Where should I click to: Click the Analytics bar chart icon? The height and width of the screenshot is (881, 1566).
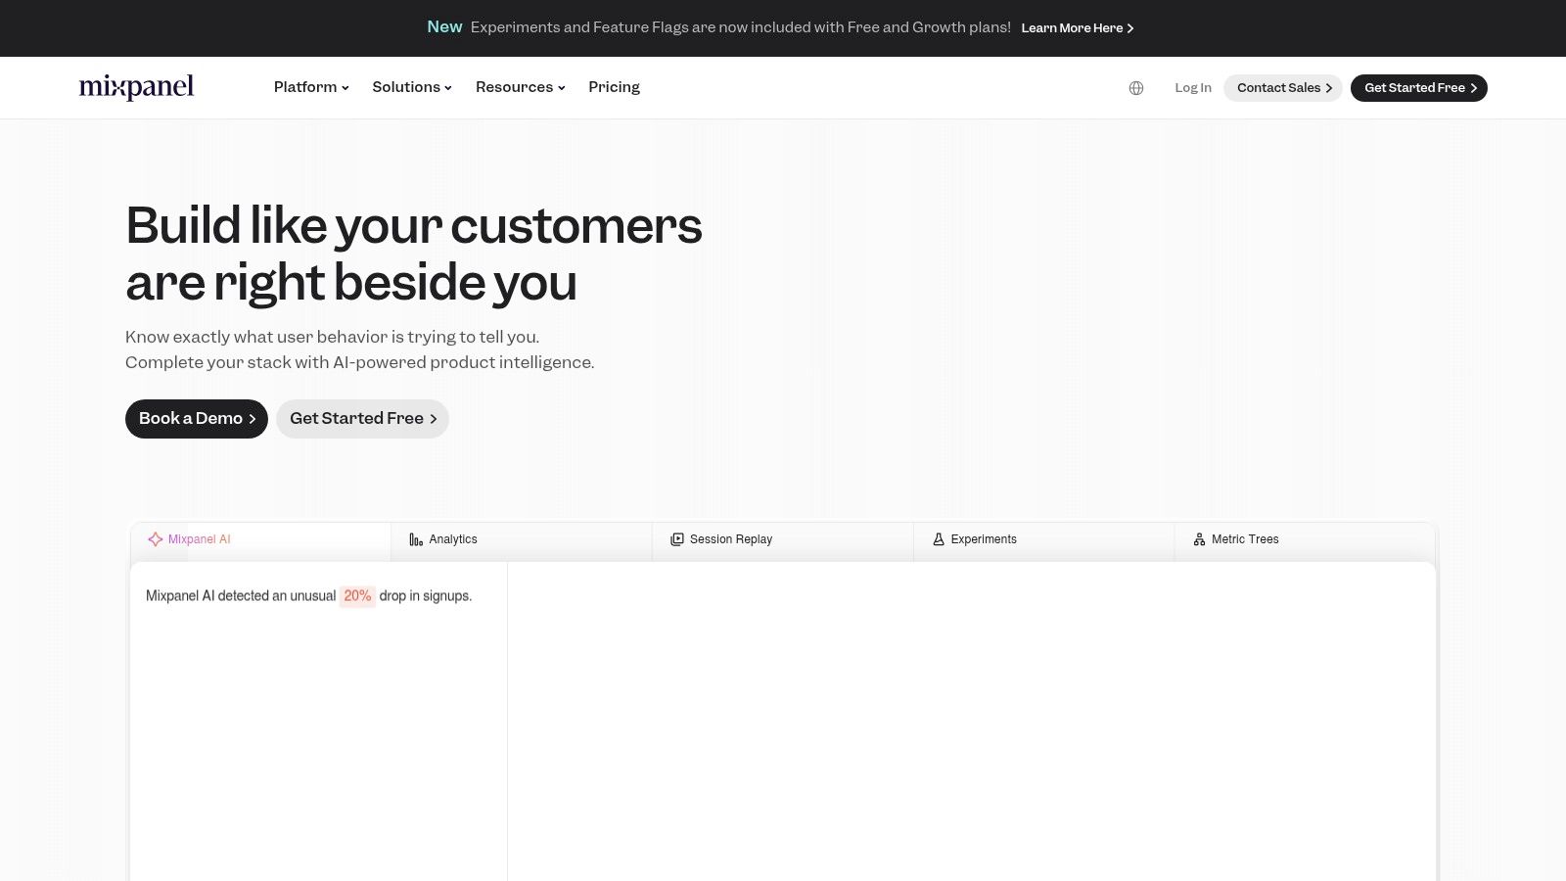(416, 539)
